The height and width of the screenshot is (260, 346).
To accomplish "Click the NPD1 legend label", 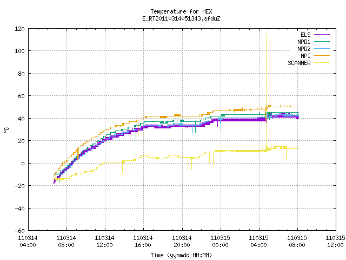I will [x=304, y=42].
